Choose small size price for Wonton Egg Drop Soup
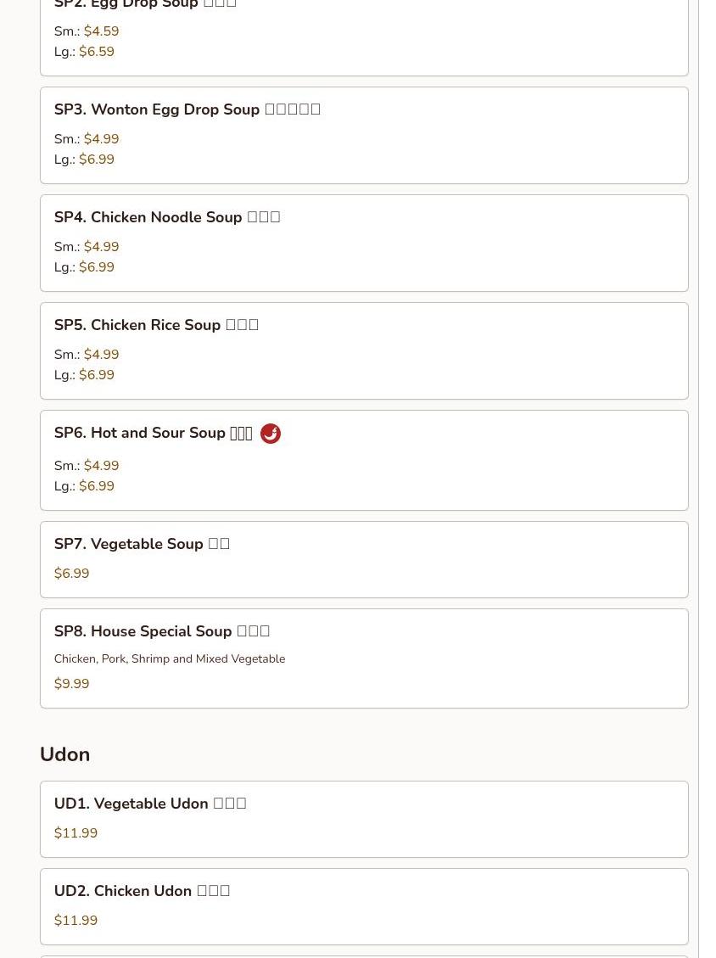Screen dimensions: 716x958 [x=101, y=139]
